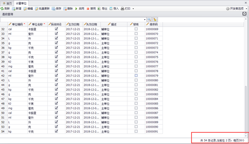
Task: Click expiry date 2018-12-0... in row 49
Action: click(x=91, y=108)
